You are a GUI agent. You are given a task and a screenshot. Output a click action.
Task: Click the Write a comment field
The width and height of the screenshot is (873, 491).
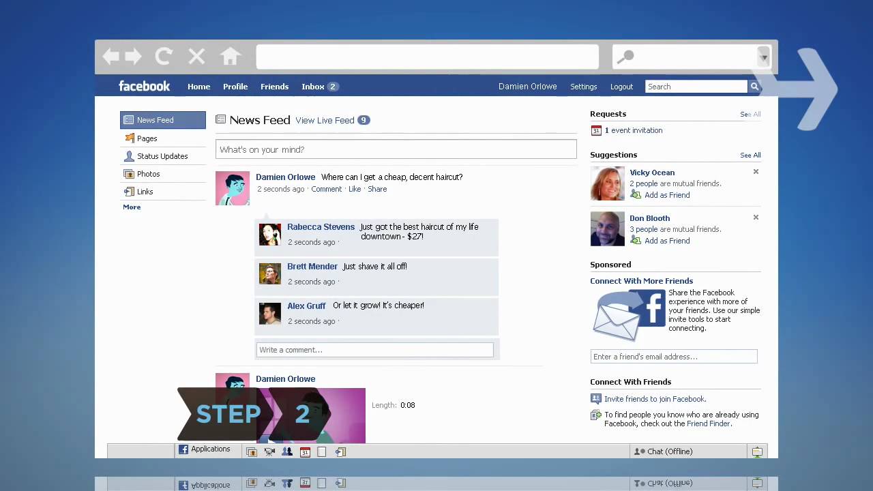point(374,350)
